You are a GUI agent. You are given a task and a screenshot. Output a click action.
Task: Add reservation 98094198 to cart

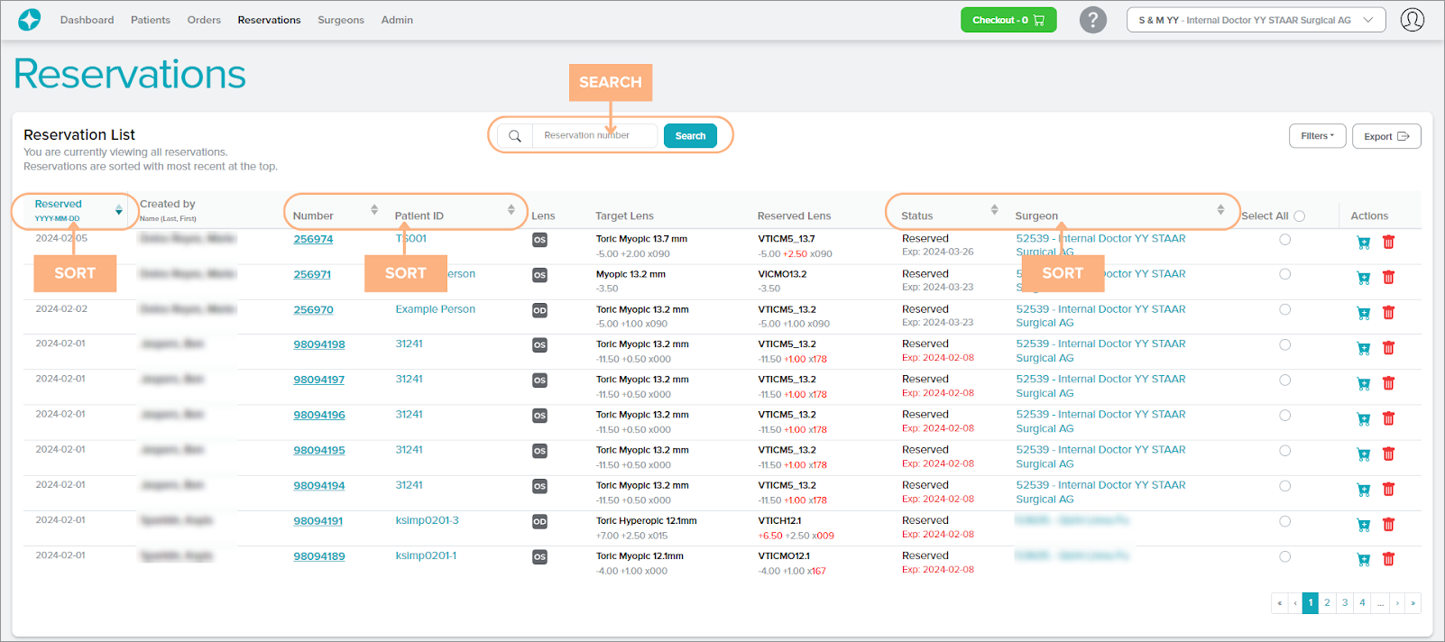(1363, 348)
